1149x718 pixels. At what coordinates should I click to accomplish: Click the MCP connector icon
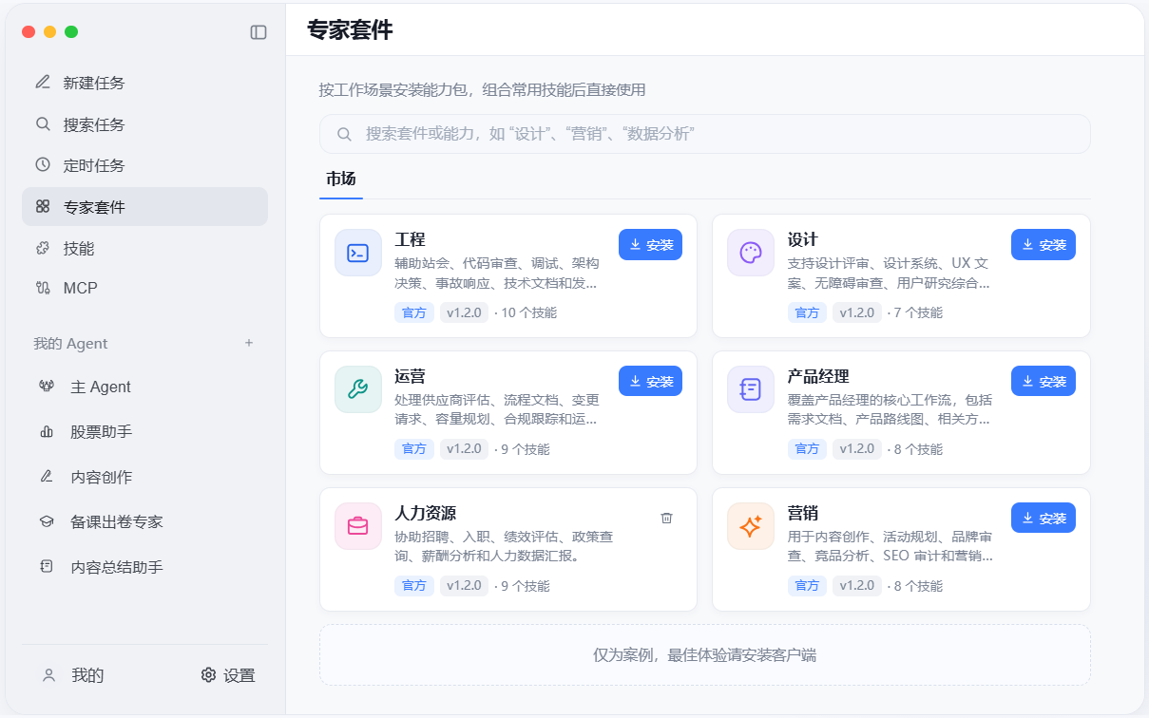(x=43, y=288)
